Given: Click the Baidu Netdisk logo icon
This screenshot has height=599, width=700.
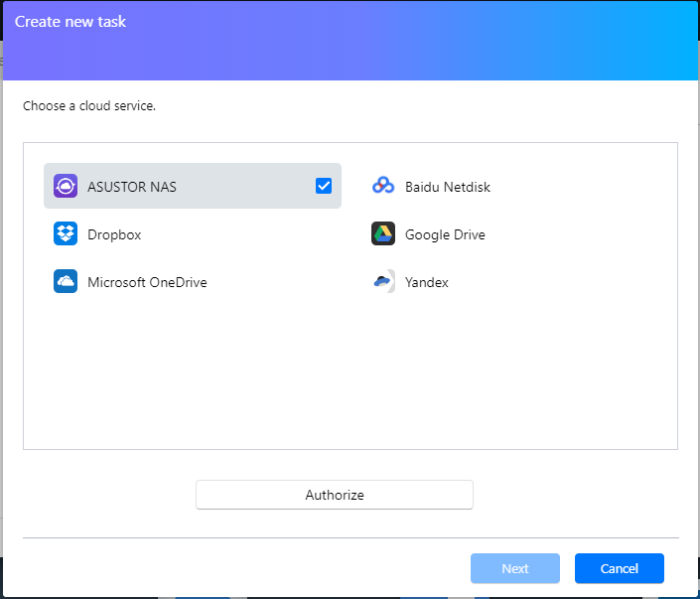Looking at the screenshot, I should pos(383,186).
